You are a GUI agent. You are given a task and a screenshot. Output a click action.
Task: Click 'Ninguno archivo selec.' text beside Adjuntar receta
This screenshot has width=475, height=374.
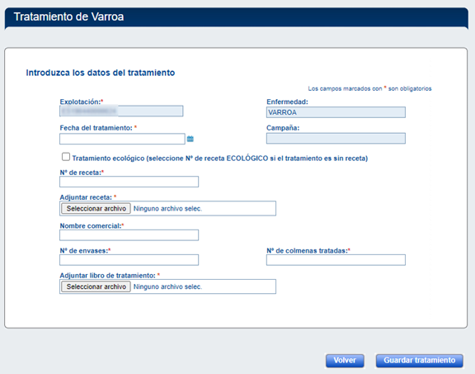coord(168,209)
